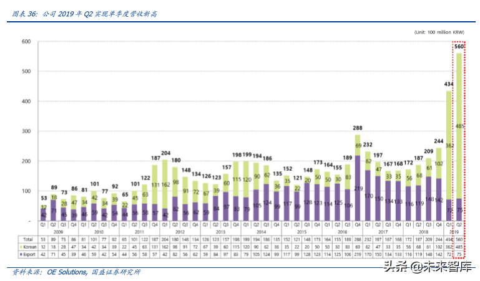Screen dimensions: 480x281
Task: Click the 2019 year label under the chart
Action: [454, 231]
